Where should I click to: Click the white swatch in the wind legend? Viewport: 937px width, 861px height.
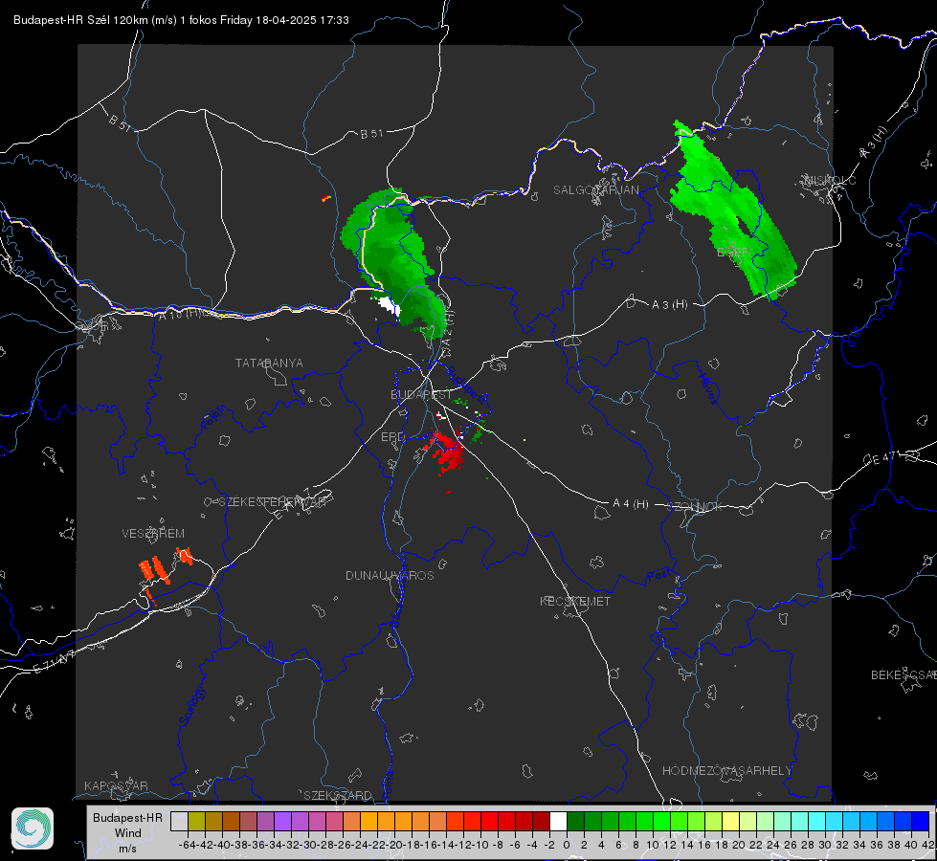[558, 821]
